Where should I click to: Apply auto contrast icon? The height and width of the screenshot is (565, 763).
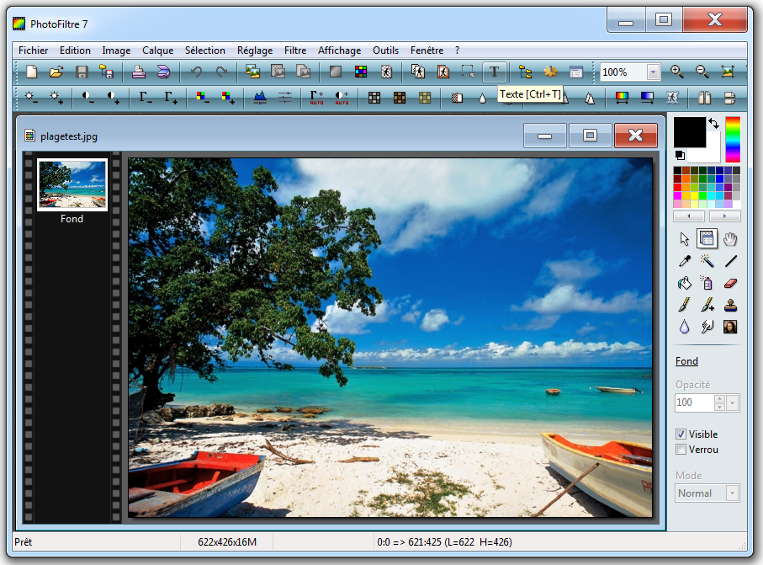point(342,98)
